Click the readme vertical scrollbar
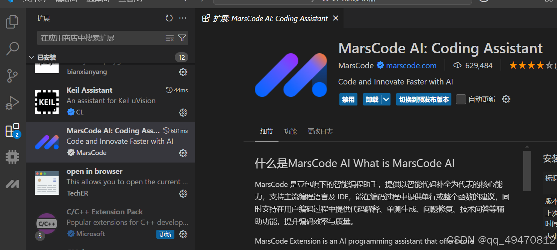Viewport: 557px width, 250px height. click(x=527, y=171)
